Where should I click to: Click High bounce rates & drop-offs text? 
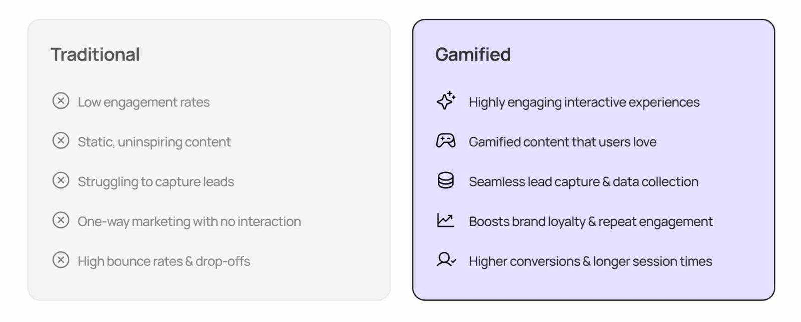click(x=164, y=261)
